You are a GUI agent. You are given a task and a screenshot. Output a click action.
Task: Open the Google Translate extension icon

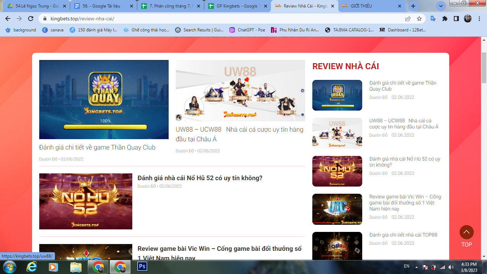[434, 19]
